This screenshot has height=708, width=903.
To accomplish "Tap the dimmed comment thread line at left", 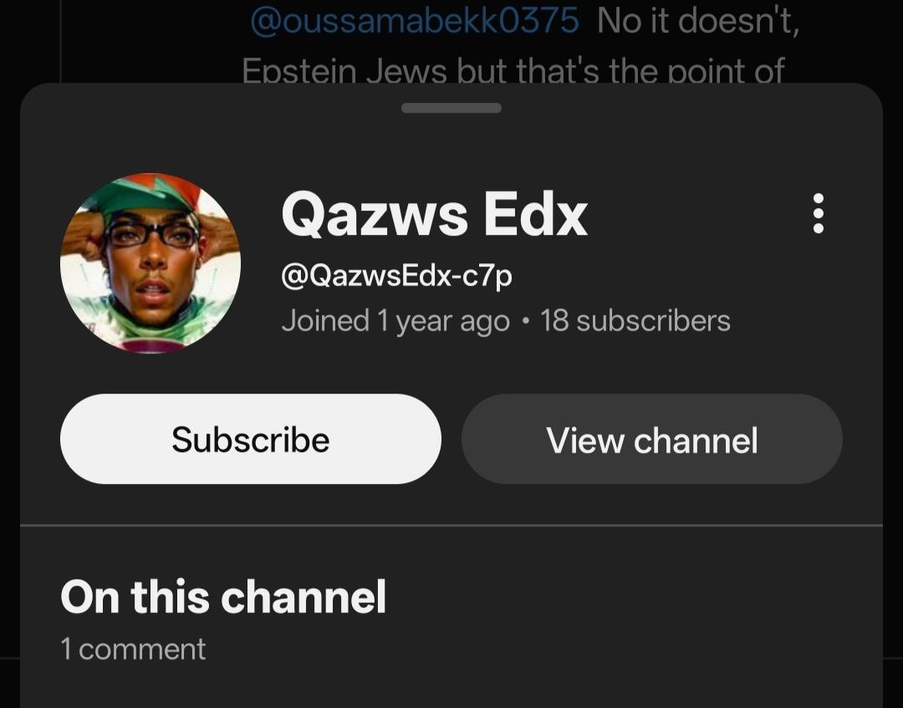I will tap(60, 40).
